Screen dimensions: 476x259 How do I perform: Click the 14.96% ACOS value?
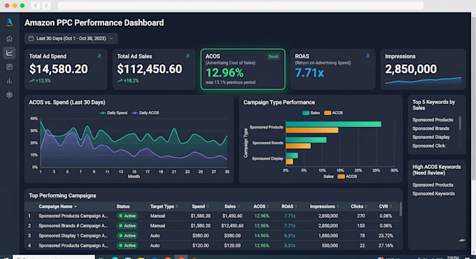click(261, 236)
